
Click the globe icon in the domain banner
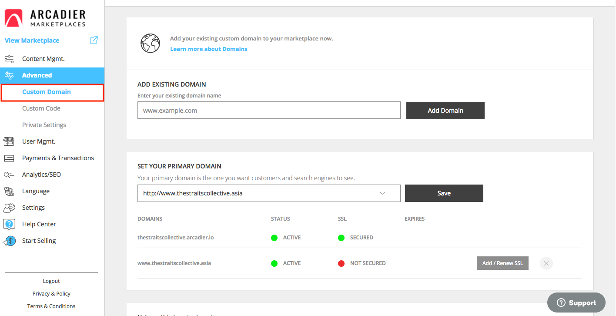(x=150, y=43)
